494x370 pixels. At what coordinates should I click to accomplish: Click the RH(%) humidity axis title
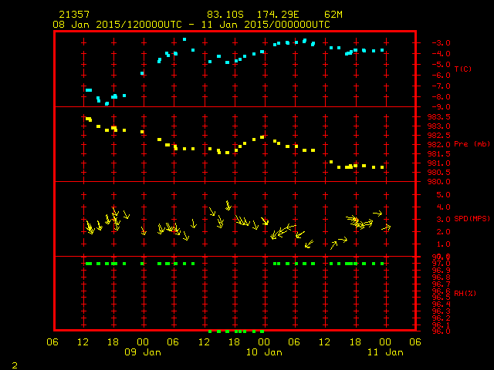(x=465, y=293)
